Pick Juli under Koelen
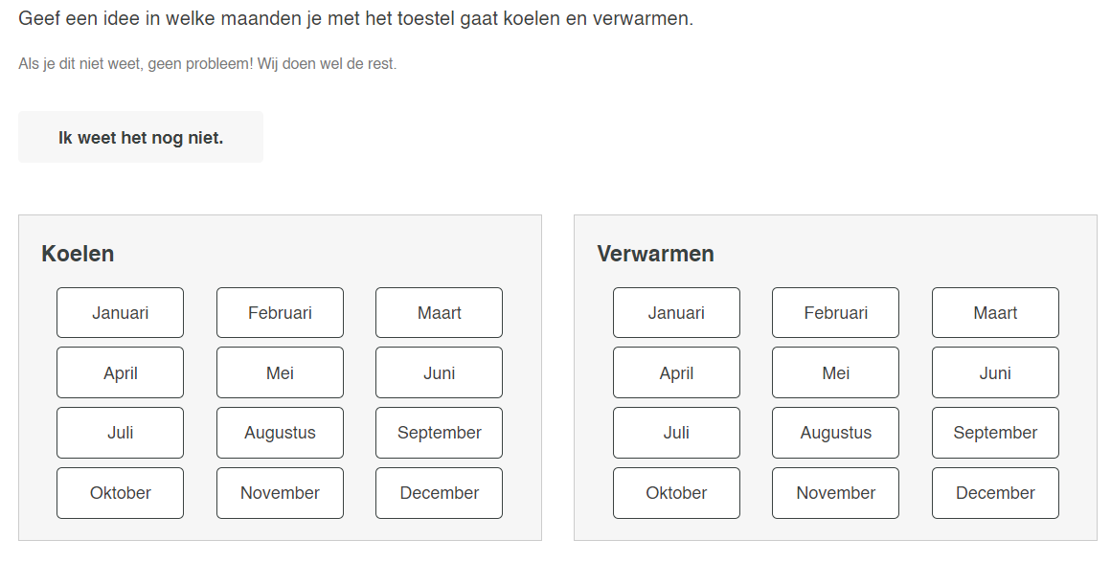Image resolution: width=1111 pixels, height=562 pixels. [120, 433]
